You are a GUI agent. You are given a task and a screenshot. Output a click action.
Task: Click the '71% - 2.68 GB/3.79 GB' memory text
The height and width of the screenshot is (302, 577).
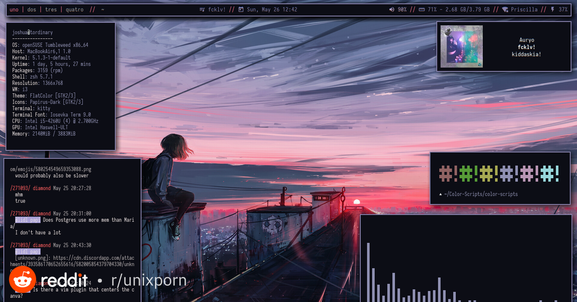459,10
